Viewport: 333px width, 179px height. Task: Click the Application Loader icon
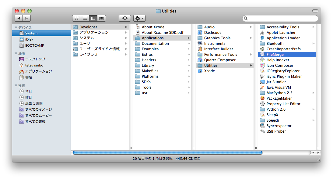click(x=262, y=38)
